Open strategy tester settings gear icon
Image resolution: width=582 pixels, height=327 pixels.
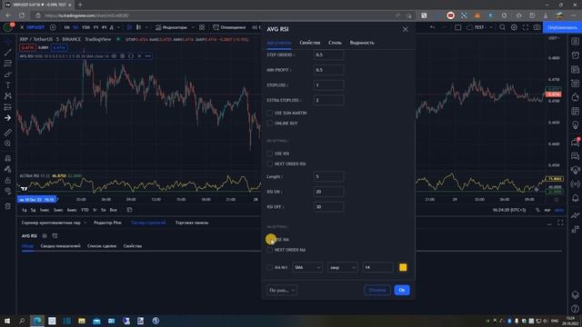45,236
